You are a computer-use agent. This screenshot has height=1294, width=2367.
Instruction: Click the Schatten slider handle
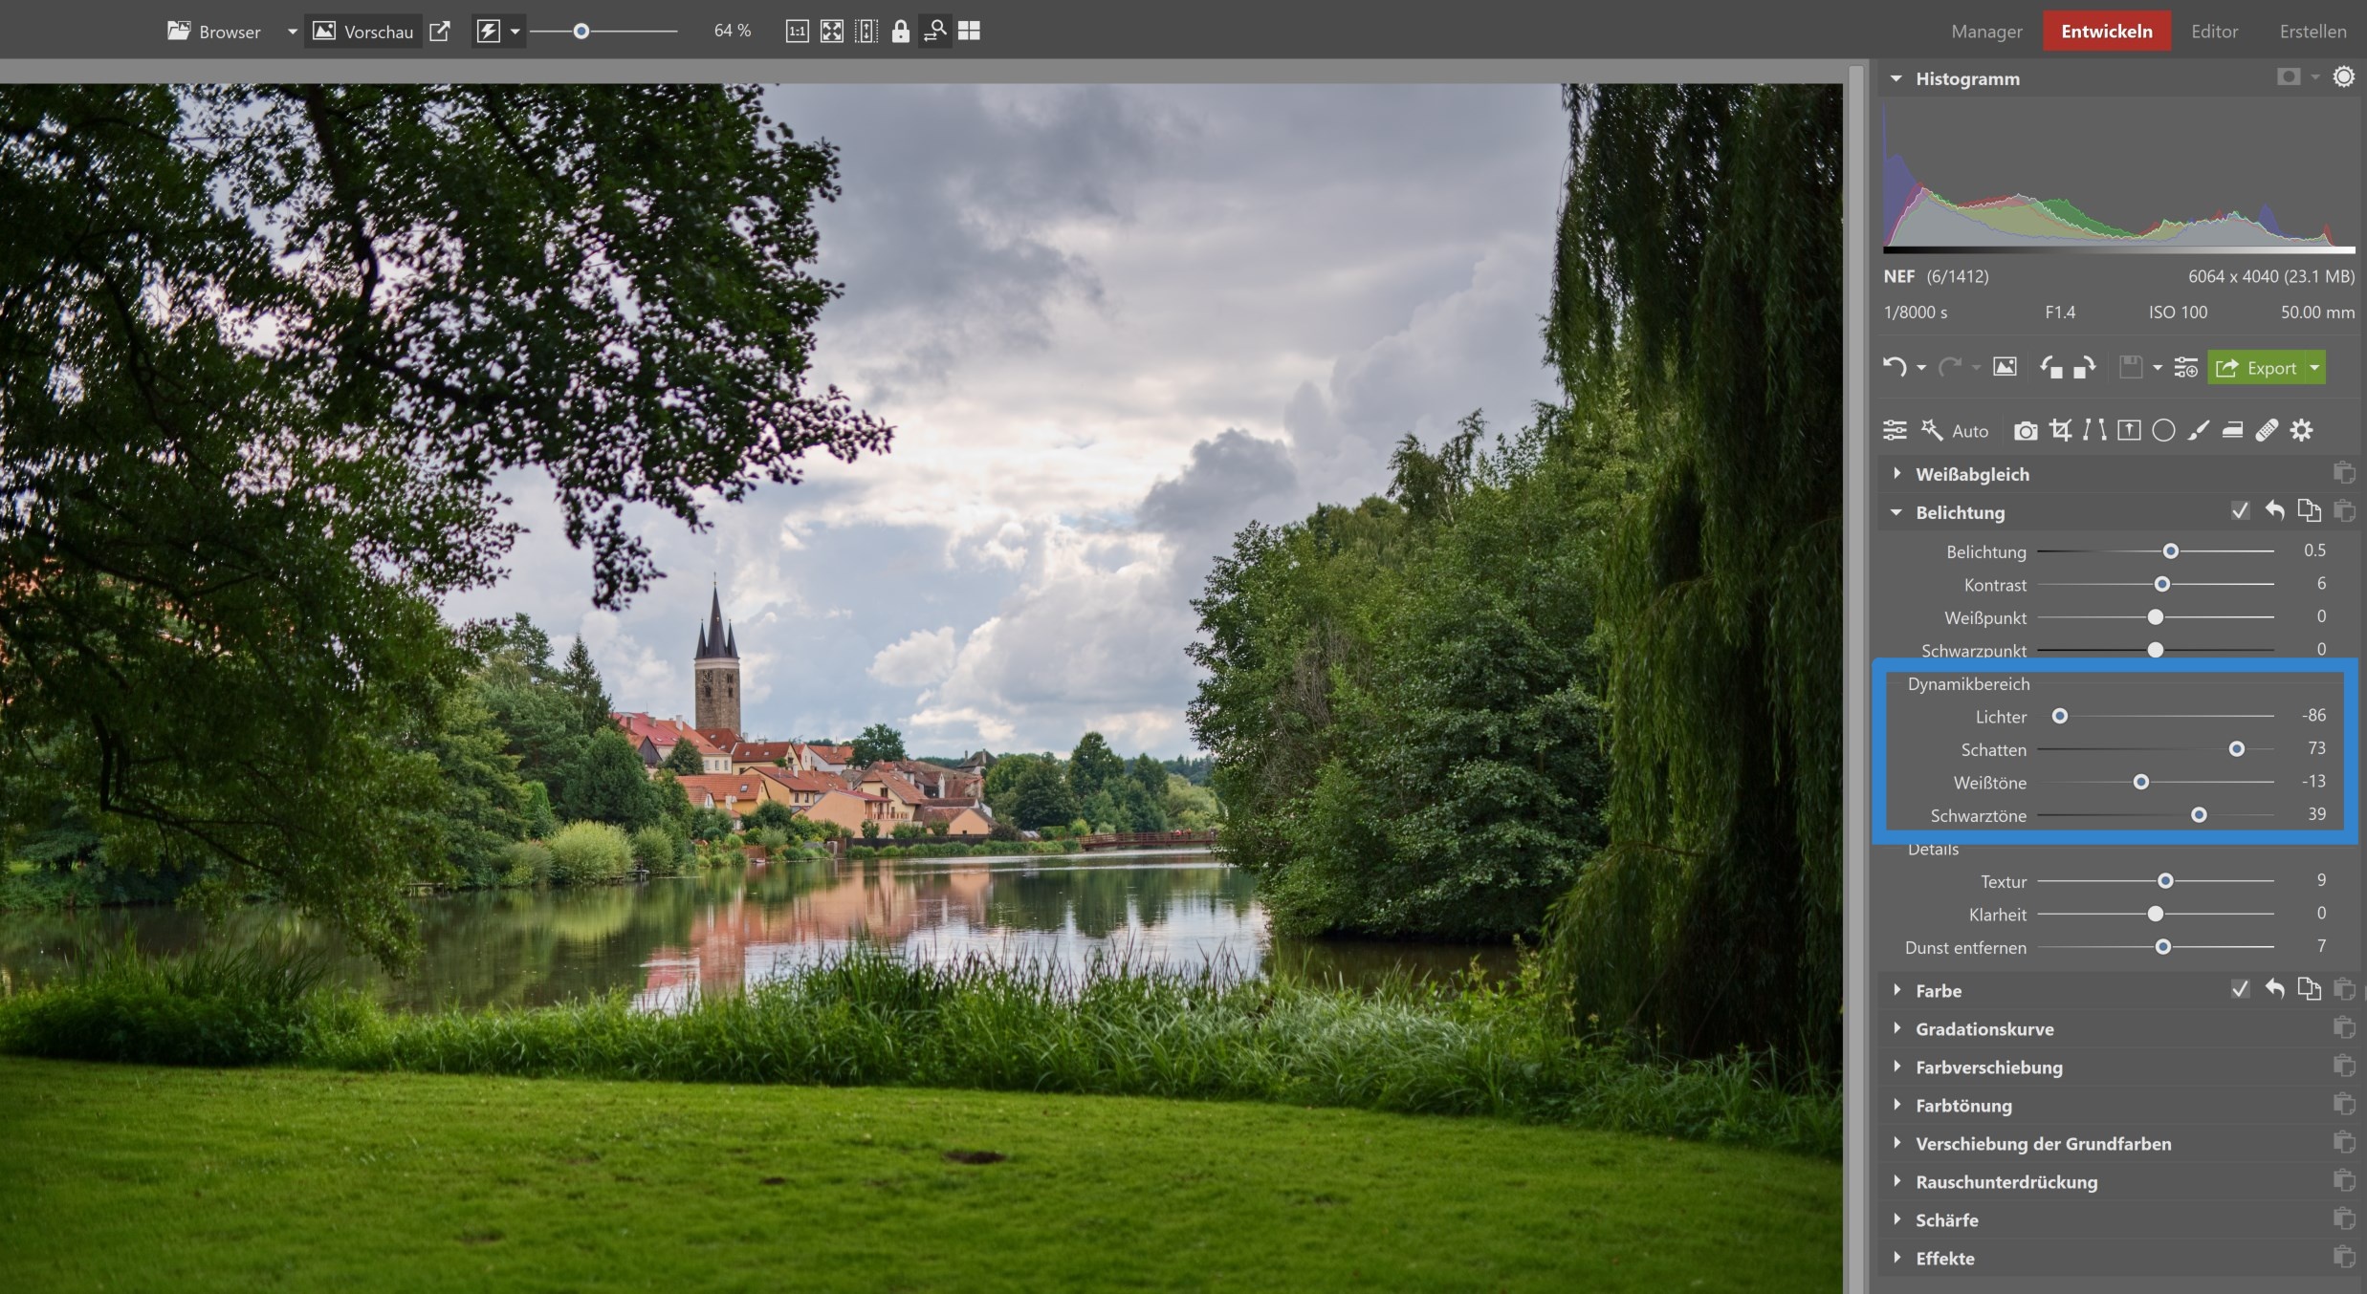click(2236, 749)
